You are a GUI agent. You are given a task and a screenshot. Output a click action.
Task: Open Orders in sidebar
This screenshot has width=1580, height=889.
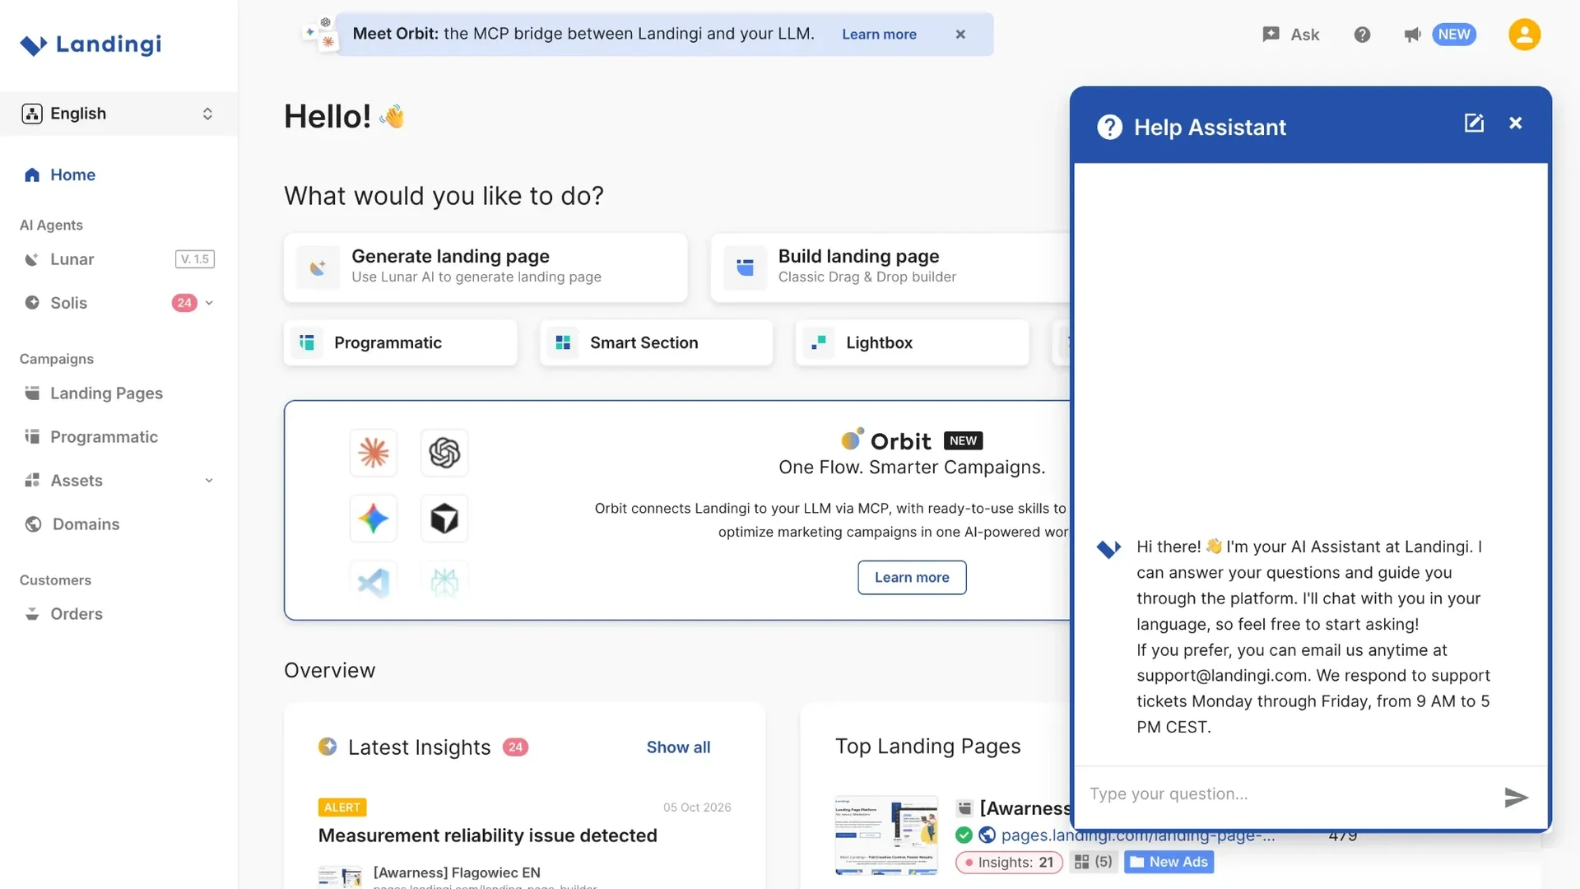coord(77,614)
